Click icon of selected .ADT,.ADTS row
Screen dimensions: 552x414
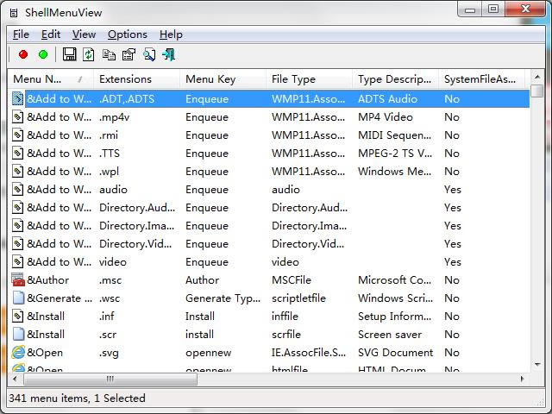(x=17, y=98)
